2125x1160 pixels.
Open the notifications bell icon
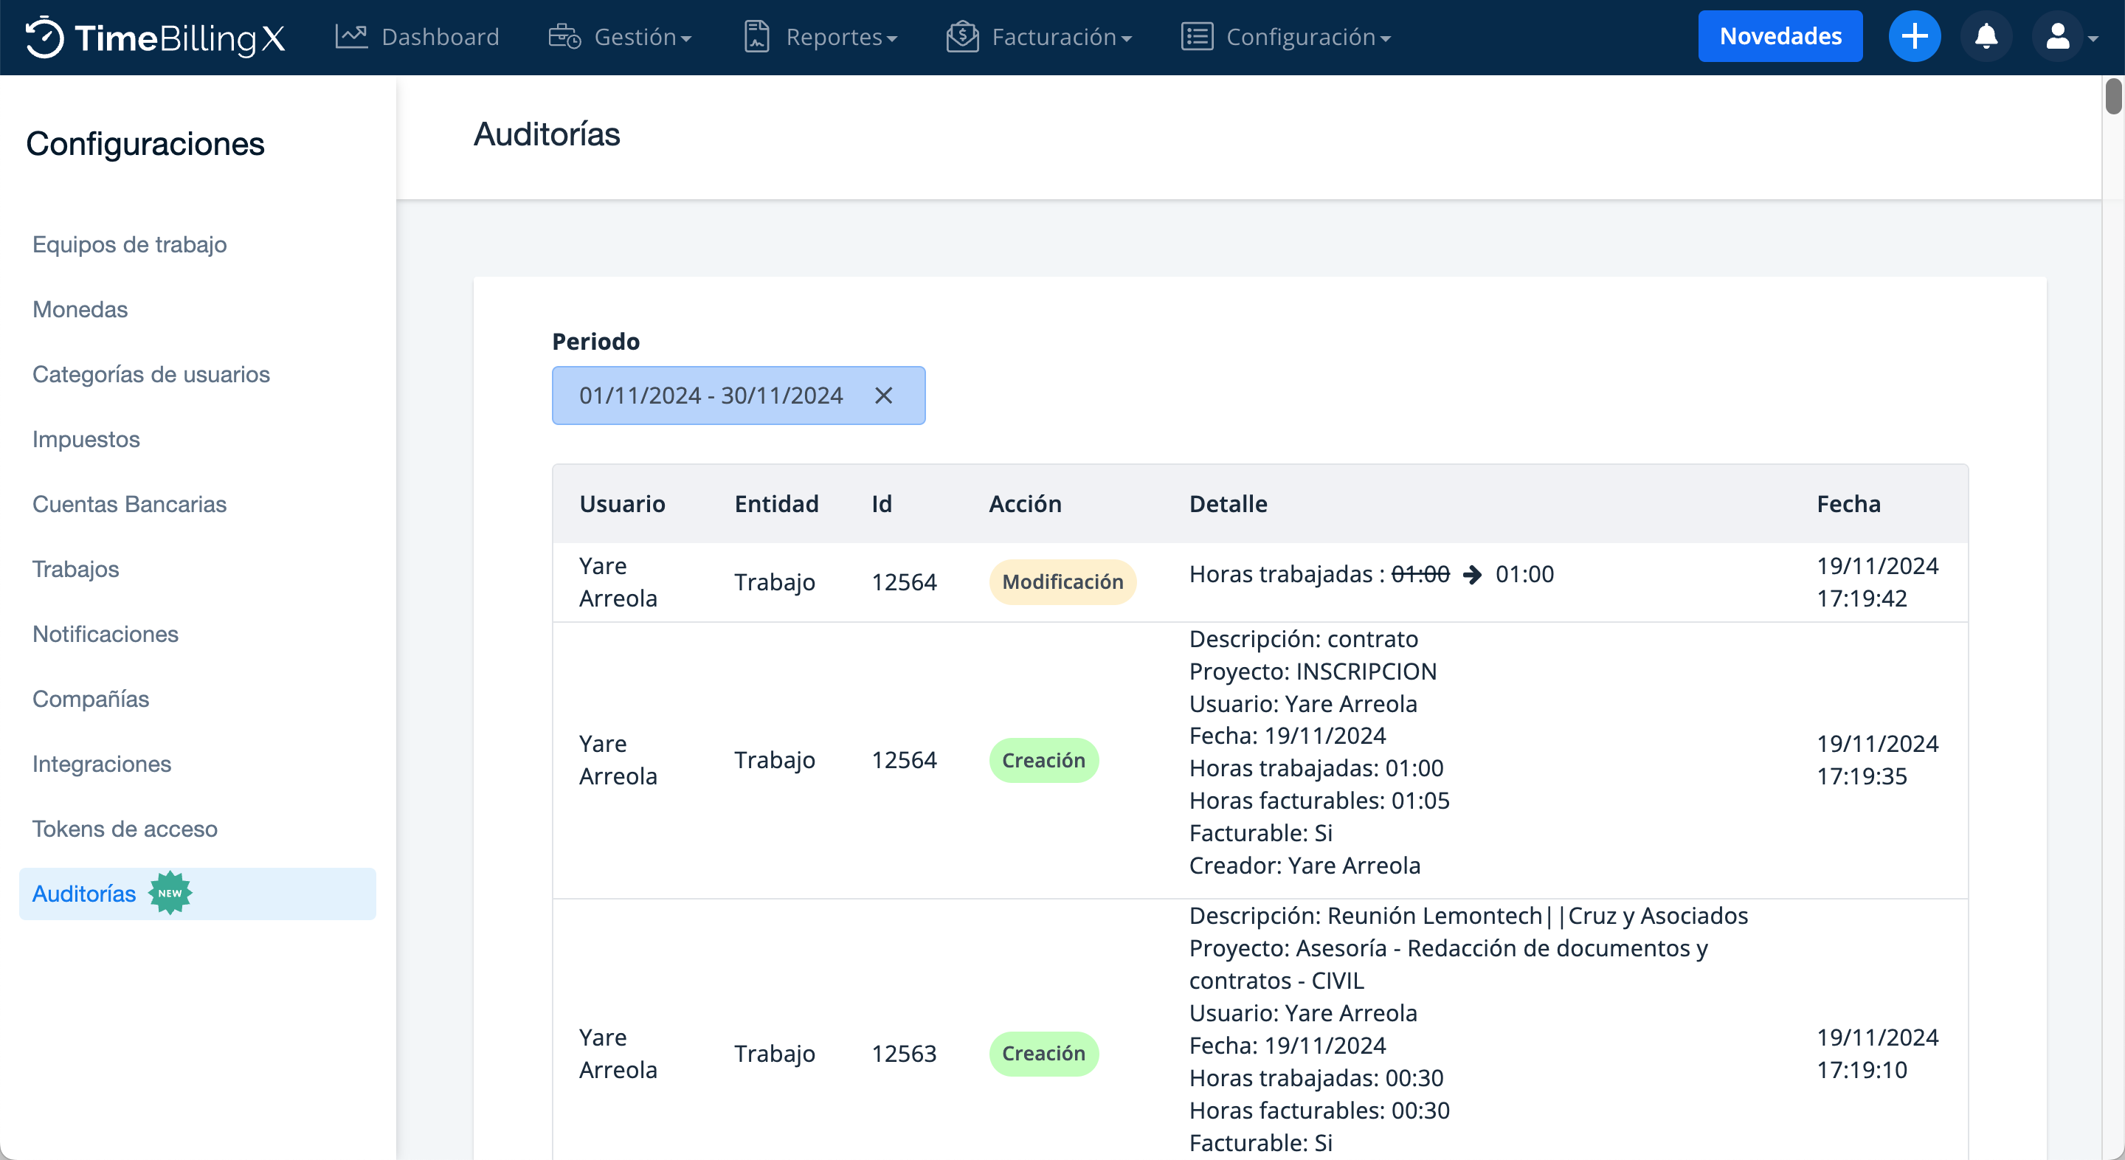click(x=1986, y=36)
